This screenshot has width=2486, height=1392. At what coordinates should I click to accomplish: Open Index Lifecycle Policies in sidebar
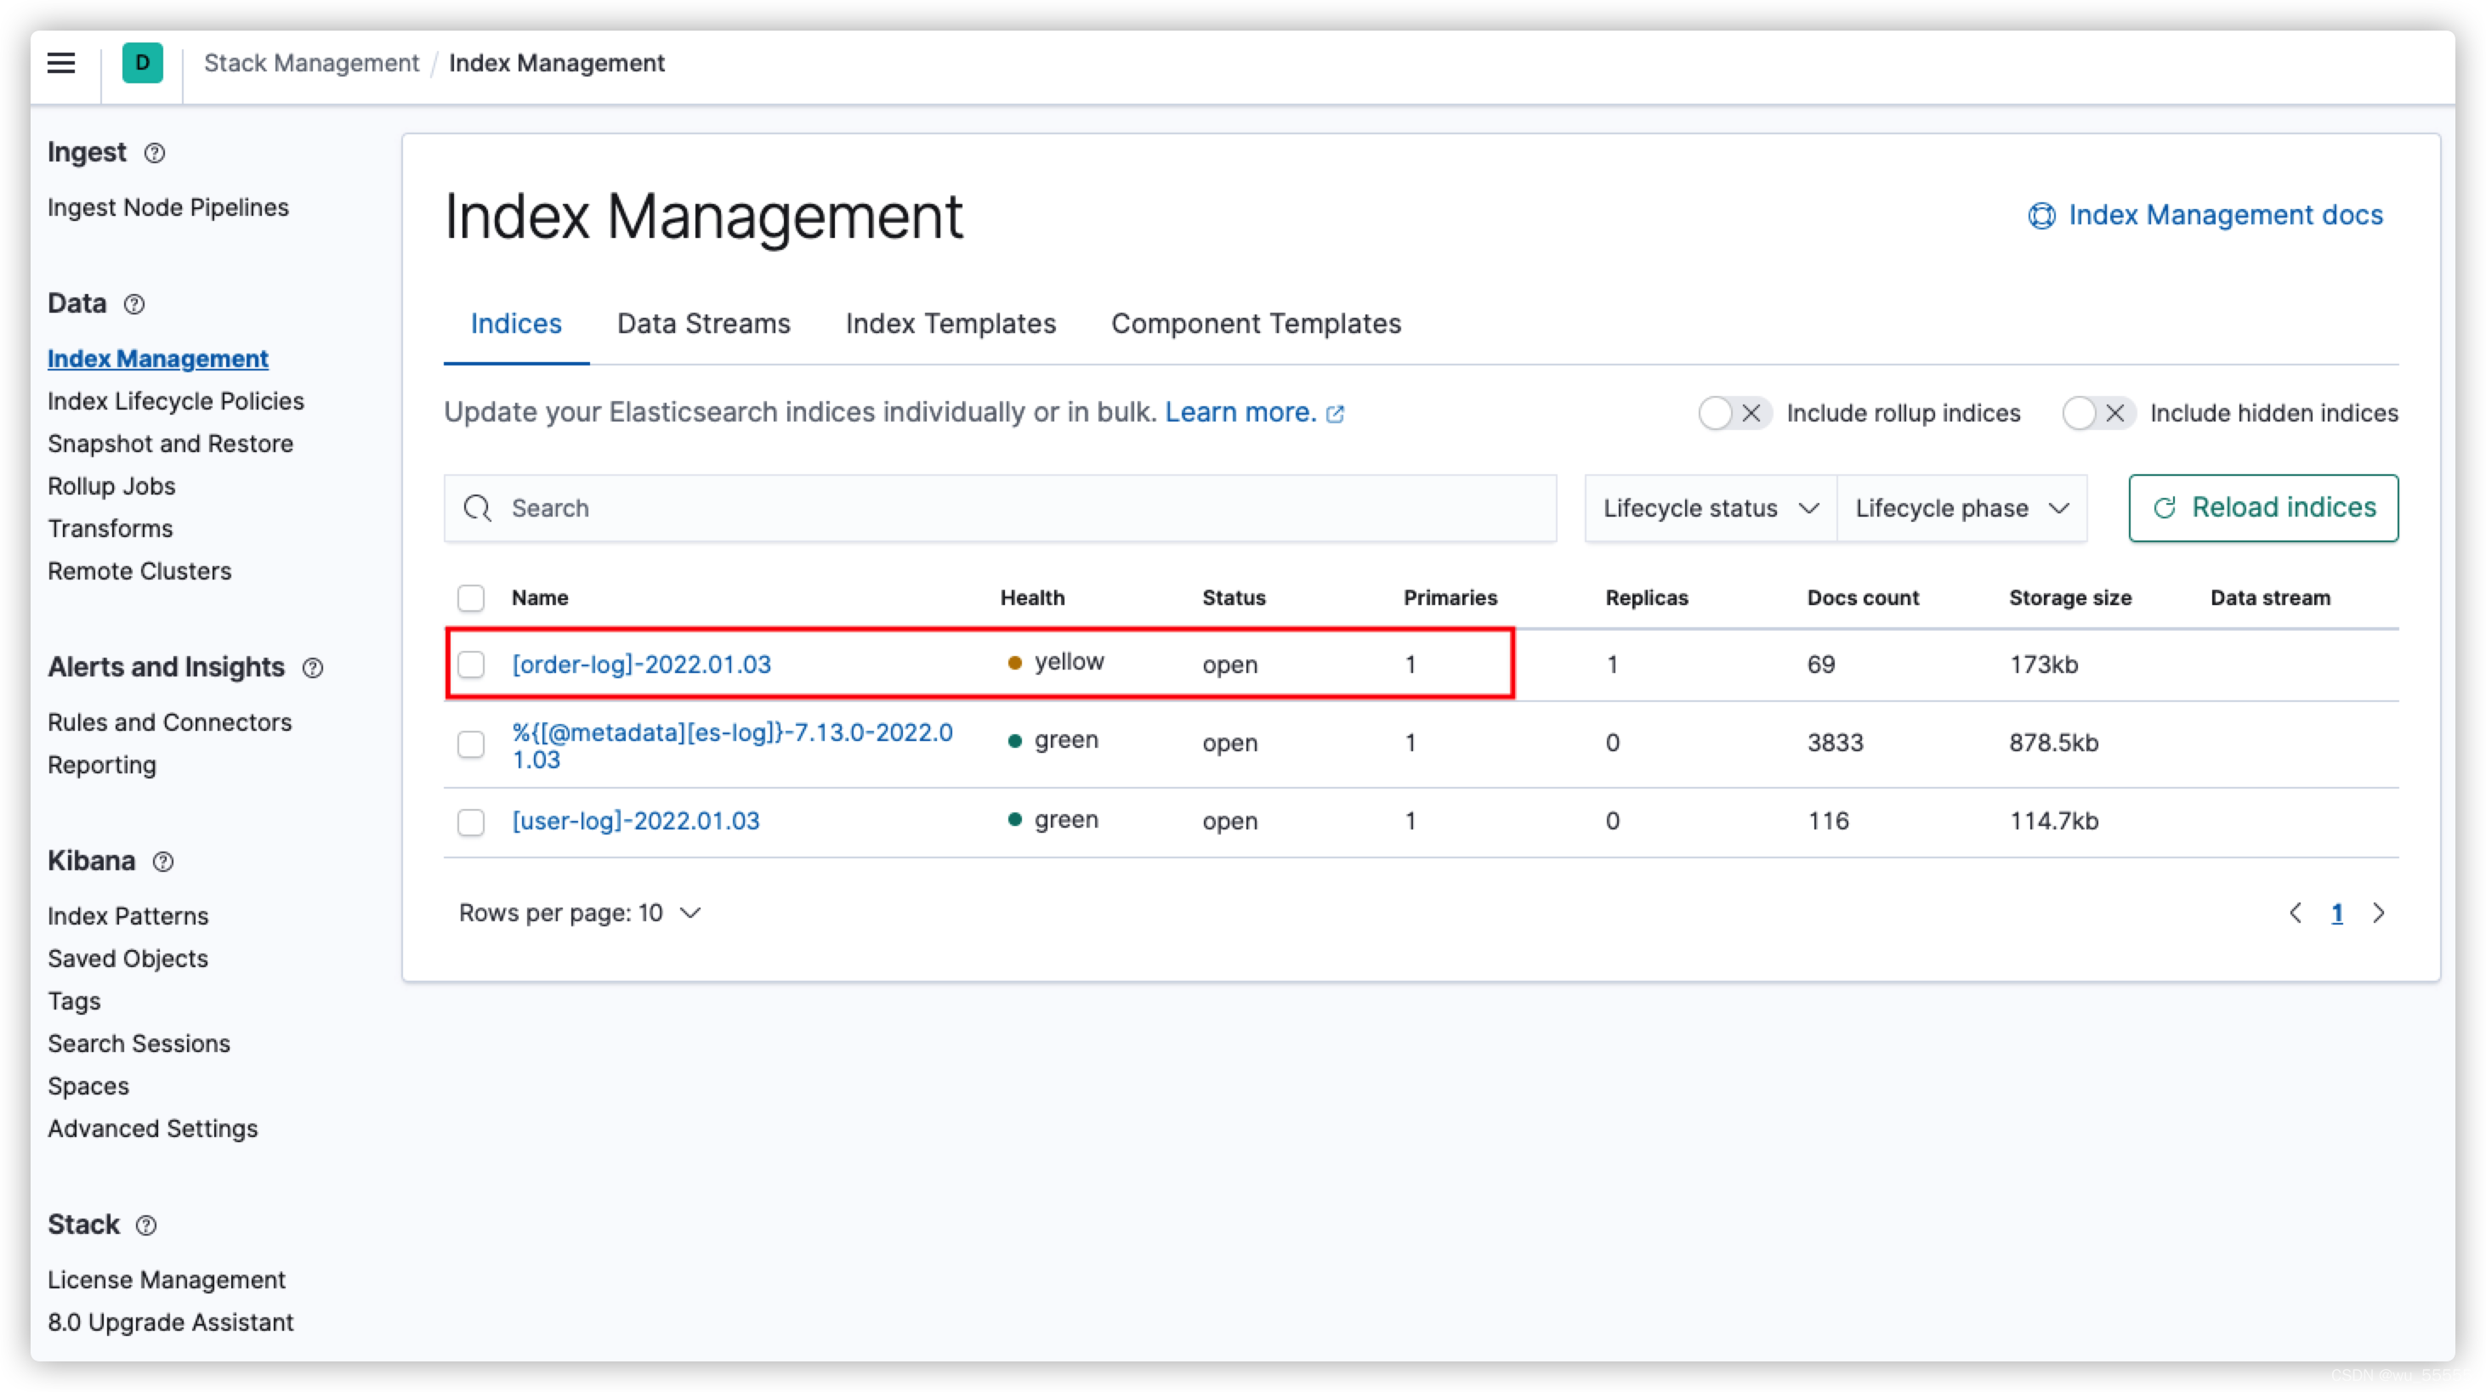click(x=176, y=401)
